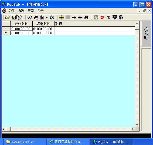This screenshot has height=145, width=153.
Task: Switch to PopSub_Version taskbar folder
Action: click(25, 142)
